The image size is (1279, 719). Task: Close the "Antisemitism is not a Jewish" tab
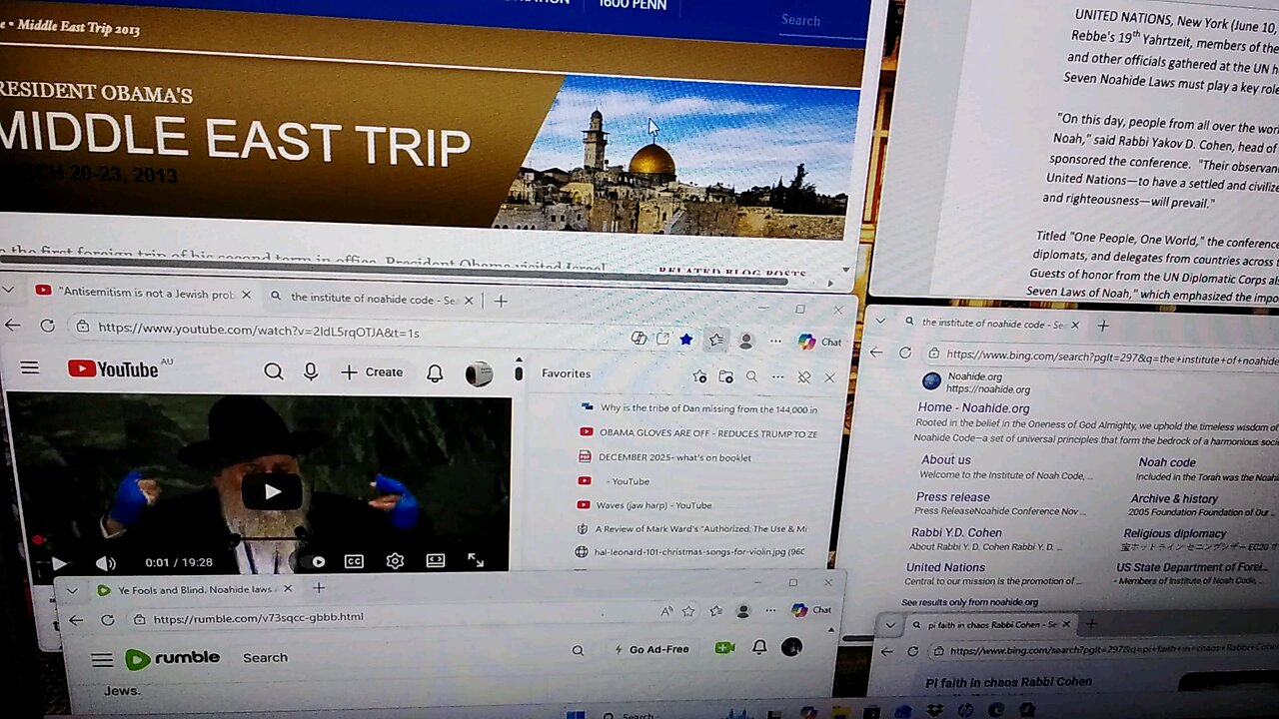tap(246, 296)
